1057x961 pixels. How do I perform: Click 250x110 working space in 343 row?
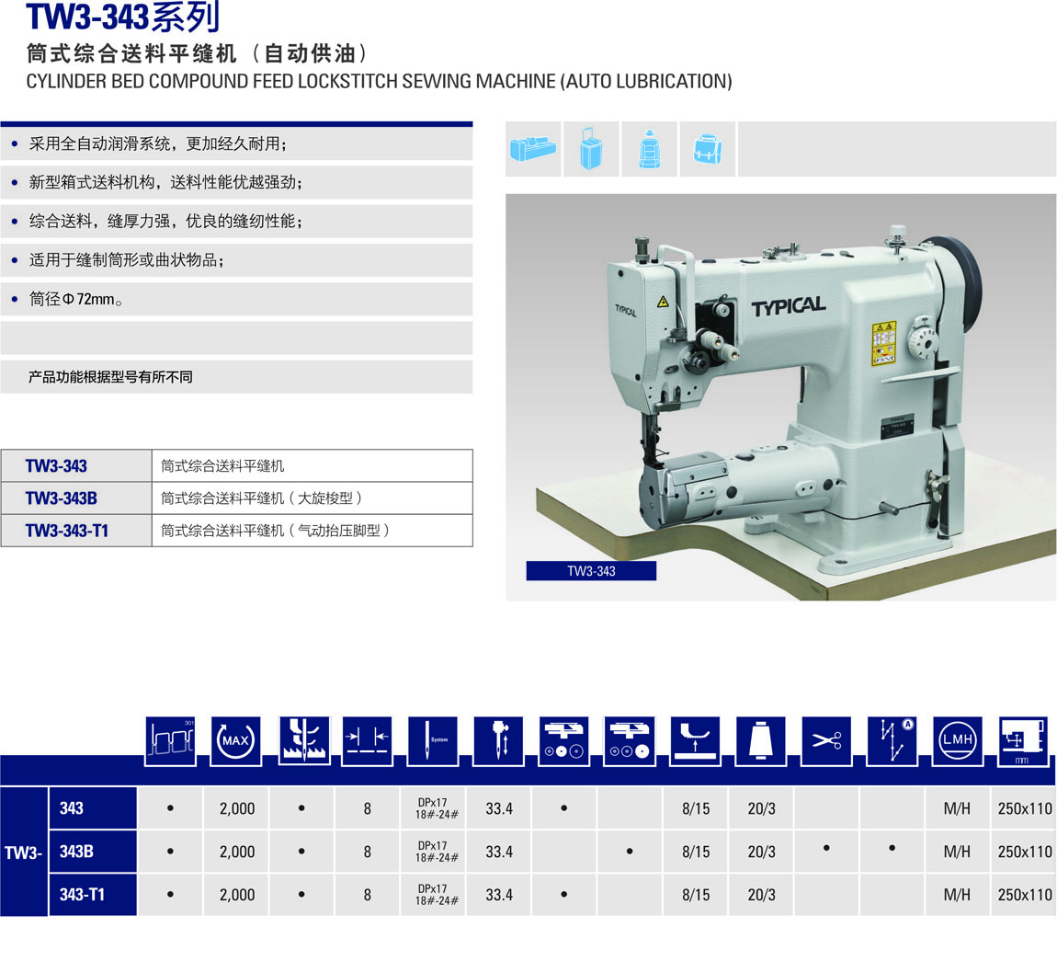(x=1025, y=808)
